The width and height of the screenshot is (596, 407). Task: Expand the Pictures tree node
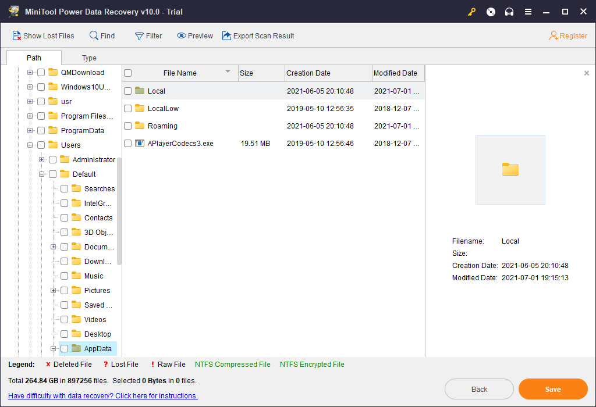(53, 291)
